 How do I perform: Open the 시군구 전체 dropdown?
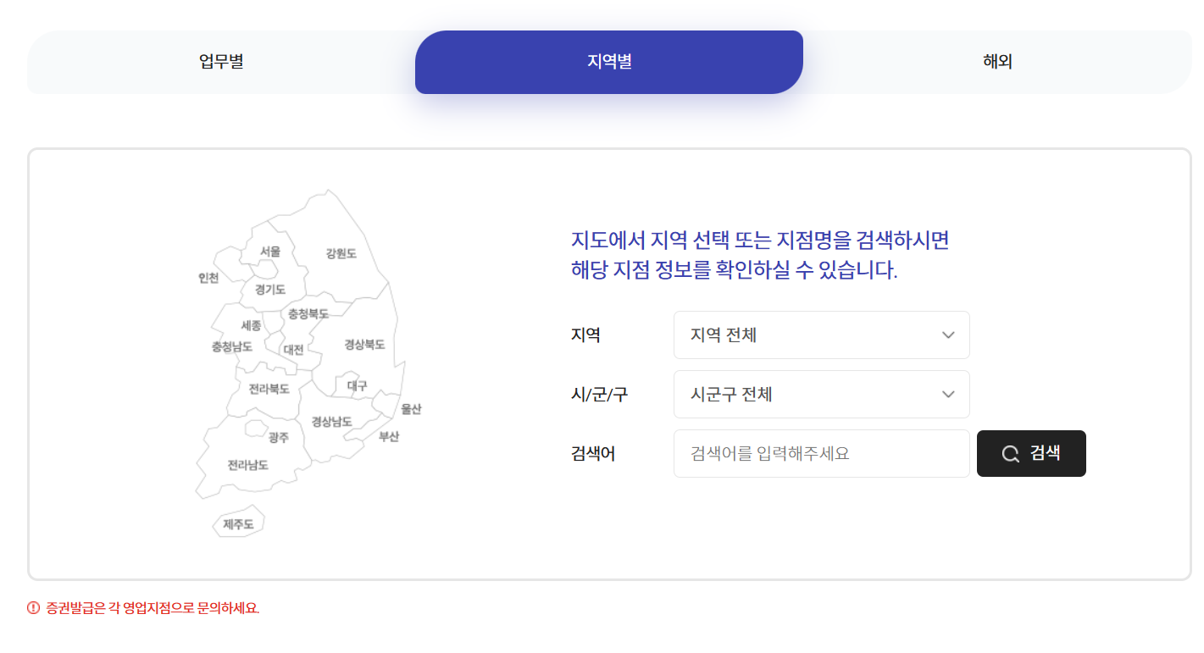[821, 394]
